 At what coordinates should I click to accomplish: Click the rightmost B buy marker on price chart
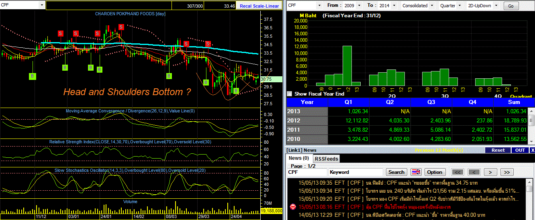pyautogui.click(x=236, y=91)
